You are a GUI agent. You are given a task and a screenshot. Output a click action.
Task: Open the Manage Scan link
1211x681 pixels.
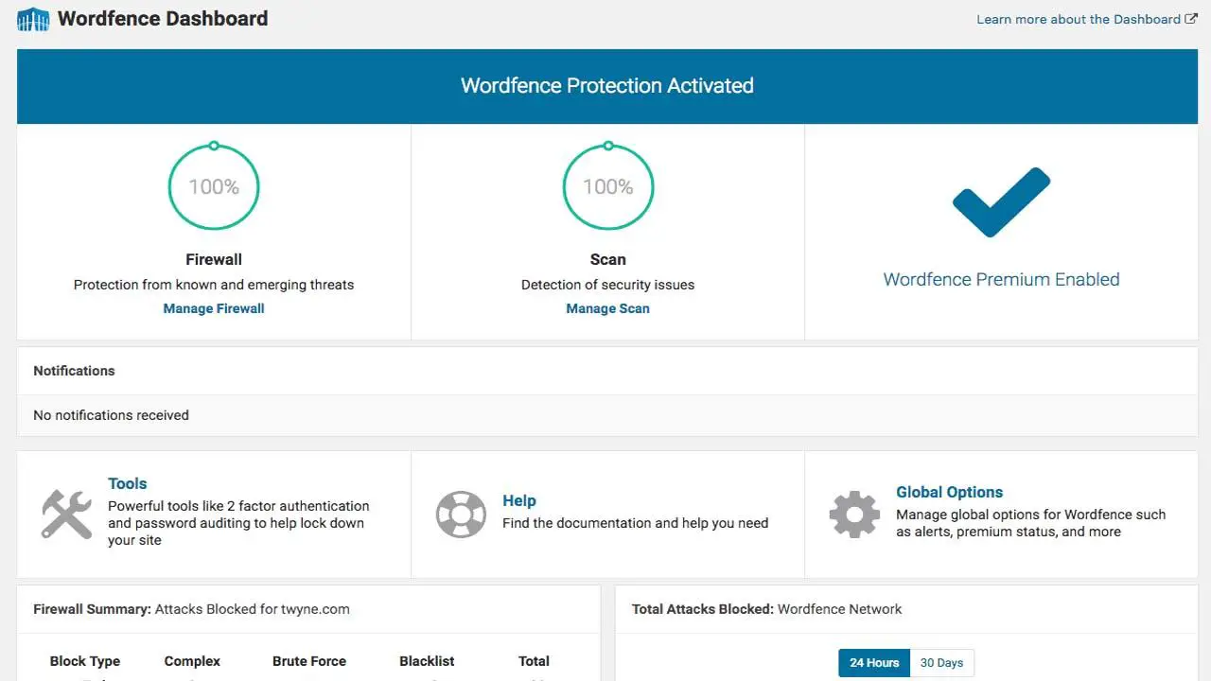pyautogui.click(x=607, y=308)
